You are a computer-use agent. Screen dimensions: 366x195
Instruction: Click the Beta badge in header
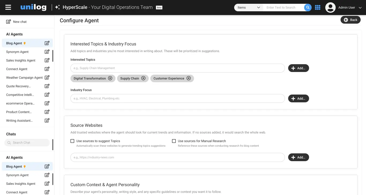(x=159, y=8)
